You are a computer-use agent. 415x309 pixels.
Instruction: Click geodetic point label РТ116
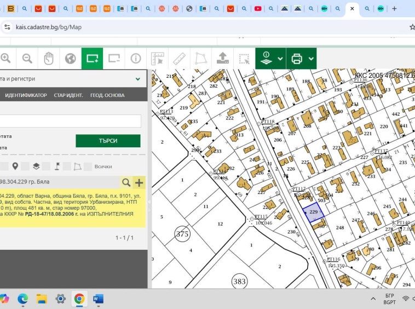pos(333,259)
